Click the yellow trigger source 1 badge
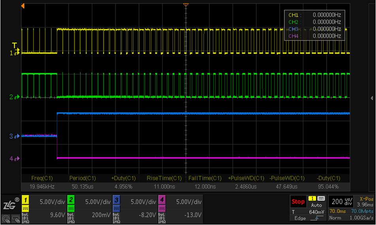 312,198
